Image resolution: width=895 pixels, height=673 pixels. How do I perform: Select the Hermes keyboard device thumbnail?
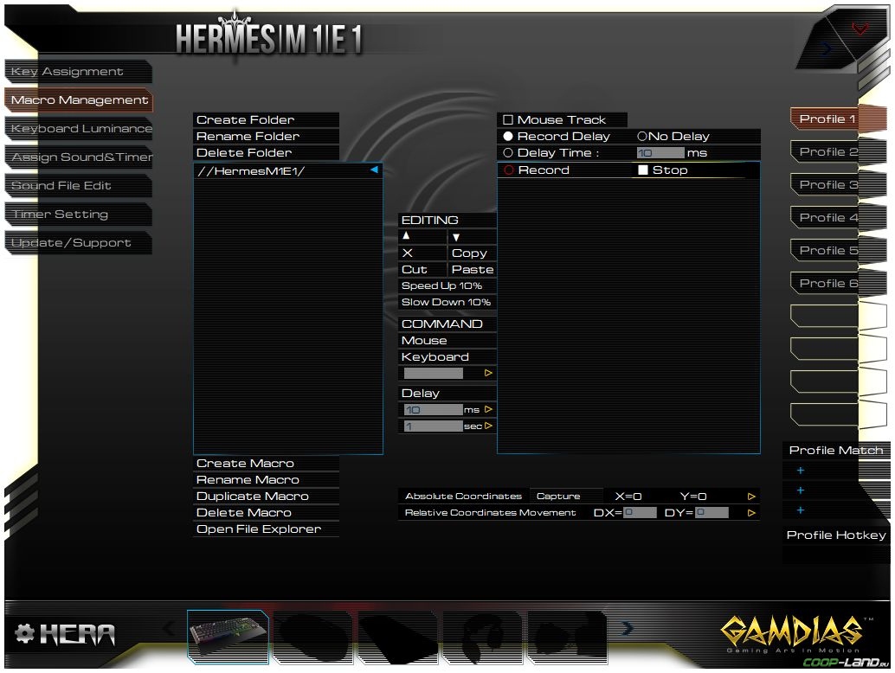click(x=229, y=637)
